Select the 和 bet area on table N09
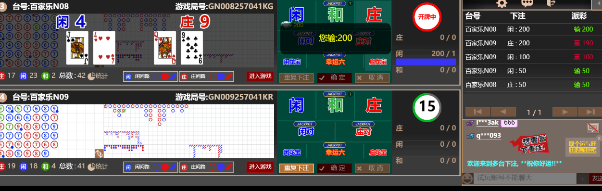 [x=335, y=104]
